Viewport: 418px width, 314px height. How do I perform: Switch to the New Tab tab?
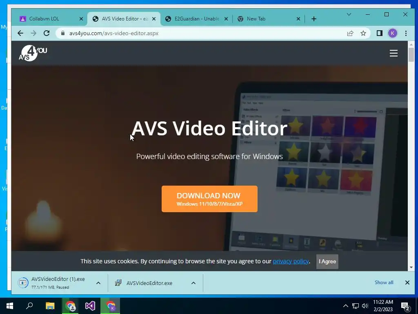[269, 19]
